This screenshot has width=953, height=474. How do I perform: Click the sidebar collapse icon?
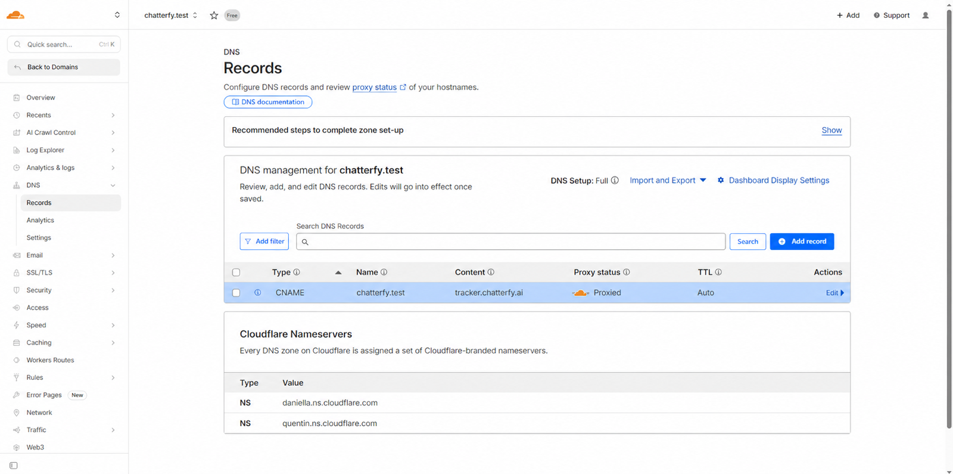pyautogui.click(x=14, y=466)
